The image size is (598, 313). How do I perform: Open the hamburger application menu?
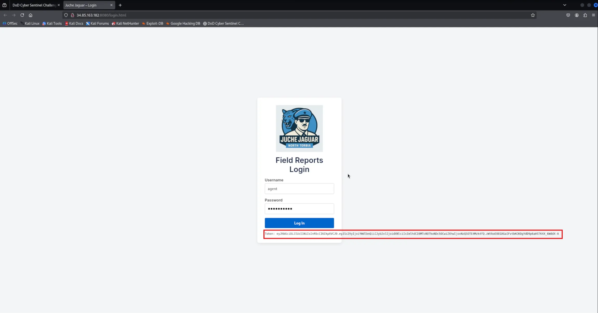point(593,15)
